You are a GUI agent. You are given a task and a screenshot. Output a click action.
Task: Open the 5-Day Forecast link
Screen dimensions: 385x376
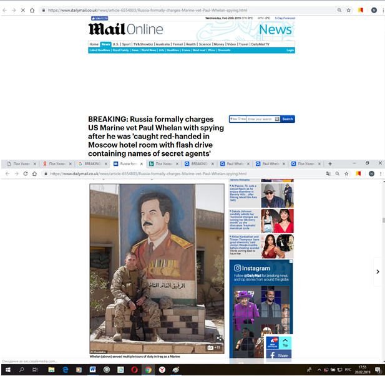point(285,18)
